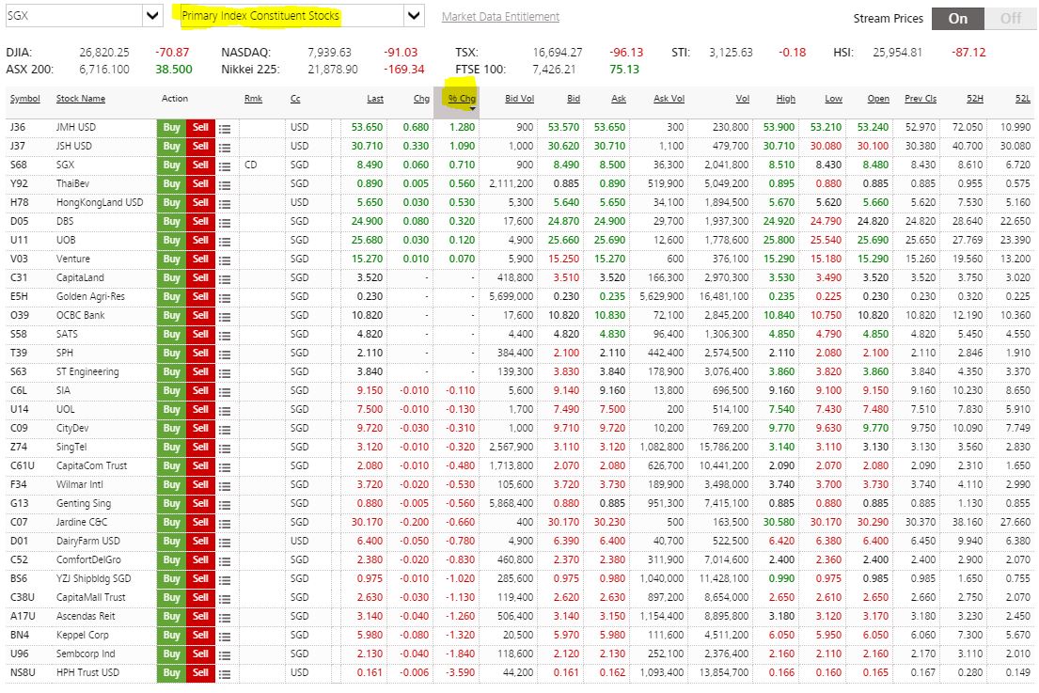
Task: Sort table by Vol column
Action: pyautogui.click(x=742, y=99)
